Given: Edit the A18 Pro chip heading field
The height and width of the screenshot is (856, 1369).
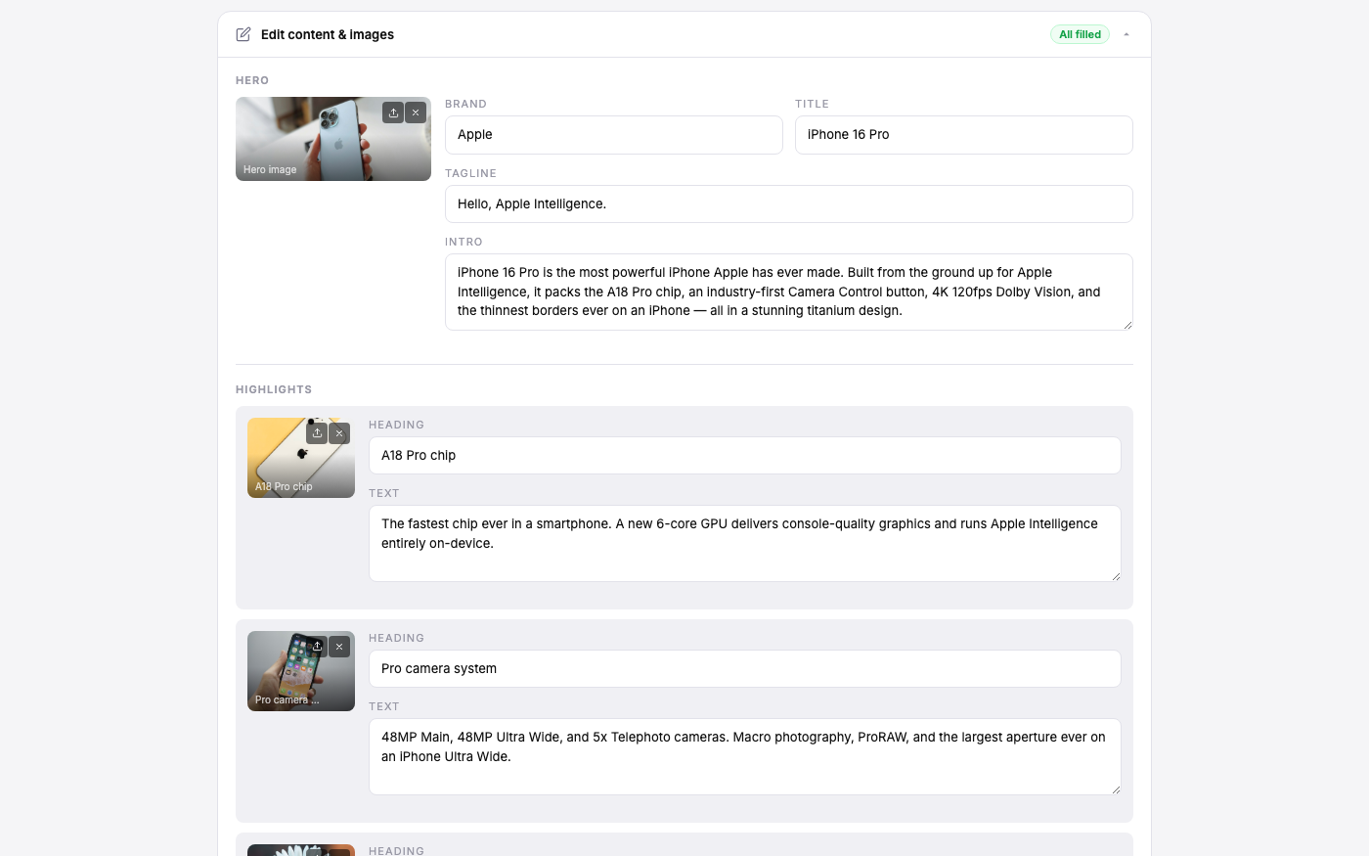Looking at the screenshot, I should tap(745, 456).
